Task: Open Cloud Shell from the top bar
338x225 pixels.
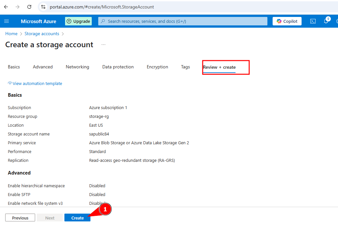Action: point(313,21)
